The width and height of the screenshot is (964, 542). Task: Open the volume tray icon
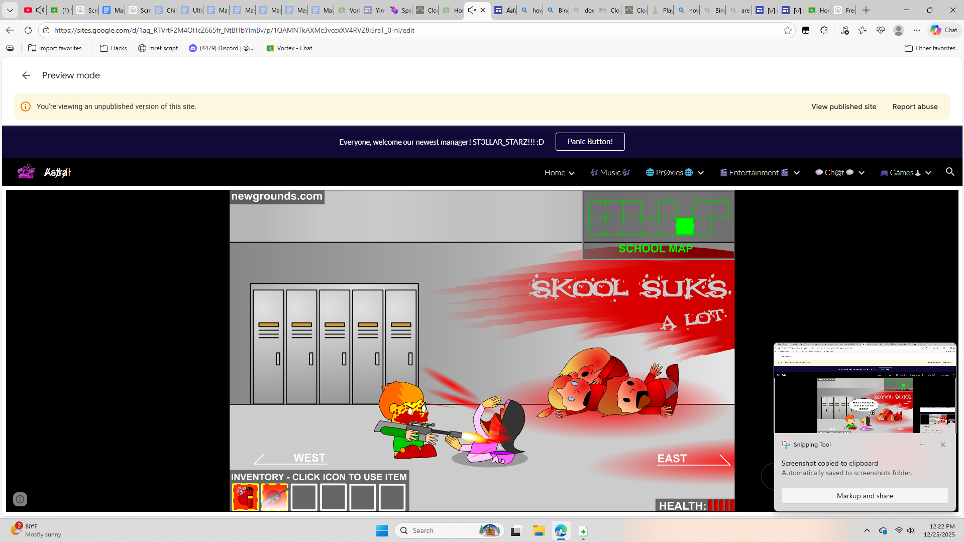click(911, 530)
